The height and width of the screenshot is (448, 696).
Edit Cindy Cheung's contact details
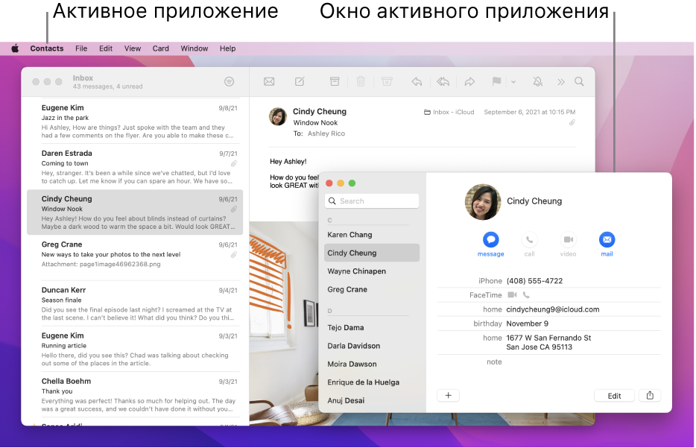click(x=614, y=395)
